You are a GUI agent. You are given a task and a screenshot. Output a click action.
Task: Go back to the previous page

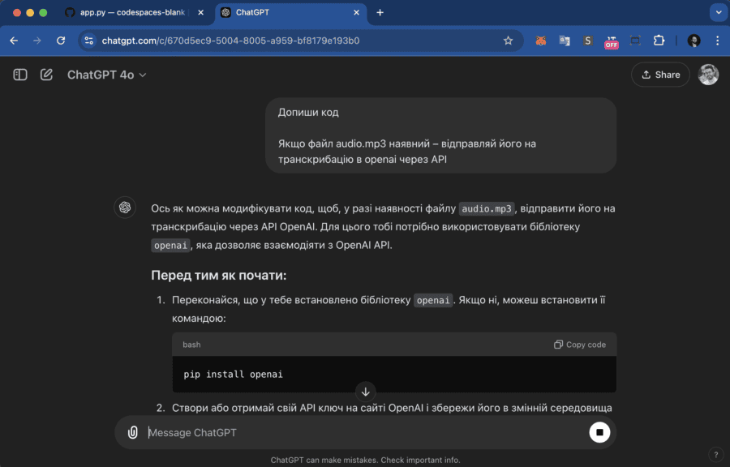click(14, 41)
